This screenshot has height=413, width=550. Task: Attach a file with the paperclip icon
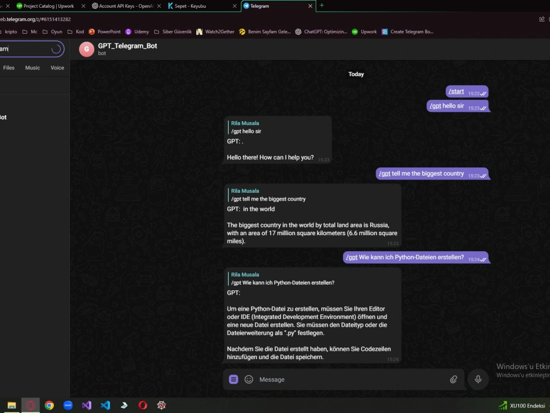click(x=454, y=379)
